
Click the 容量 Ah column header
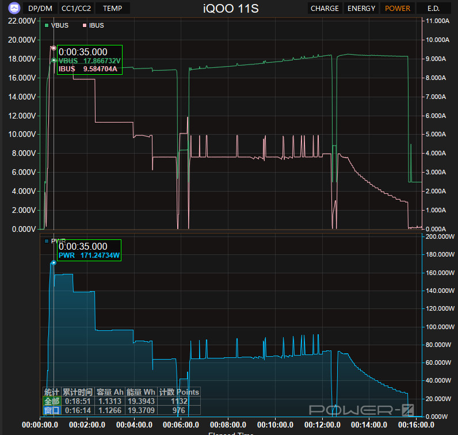110,392
